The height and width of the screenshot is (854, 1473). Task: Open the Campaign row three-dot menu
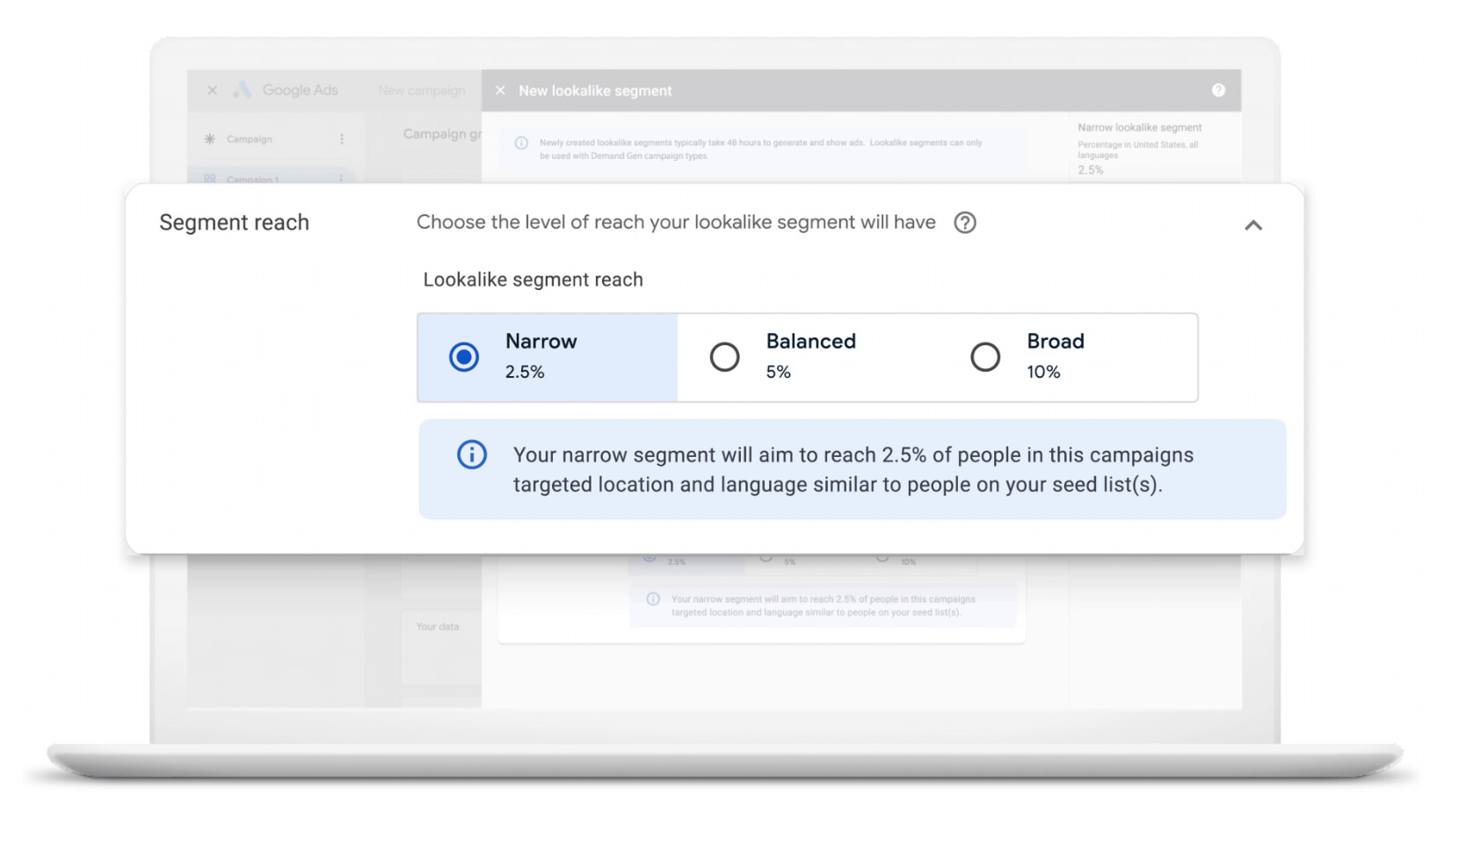(x=342, y=139)
